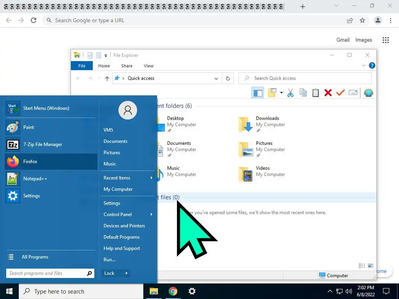Image resolution: width=399 pixels, height=299 pixels.
Task: Launch Firefox from Start menu
Action: coord(51,162)
